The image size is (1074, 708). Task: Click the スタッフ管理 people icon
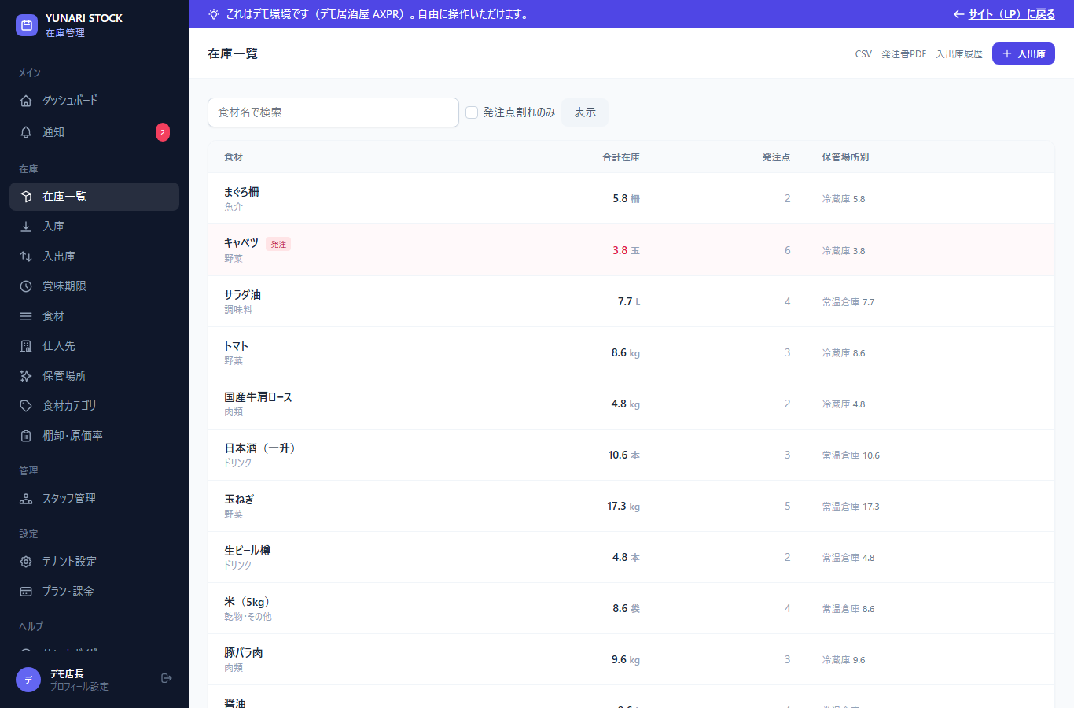click(x=26, y=499)
